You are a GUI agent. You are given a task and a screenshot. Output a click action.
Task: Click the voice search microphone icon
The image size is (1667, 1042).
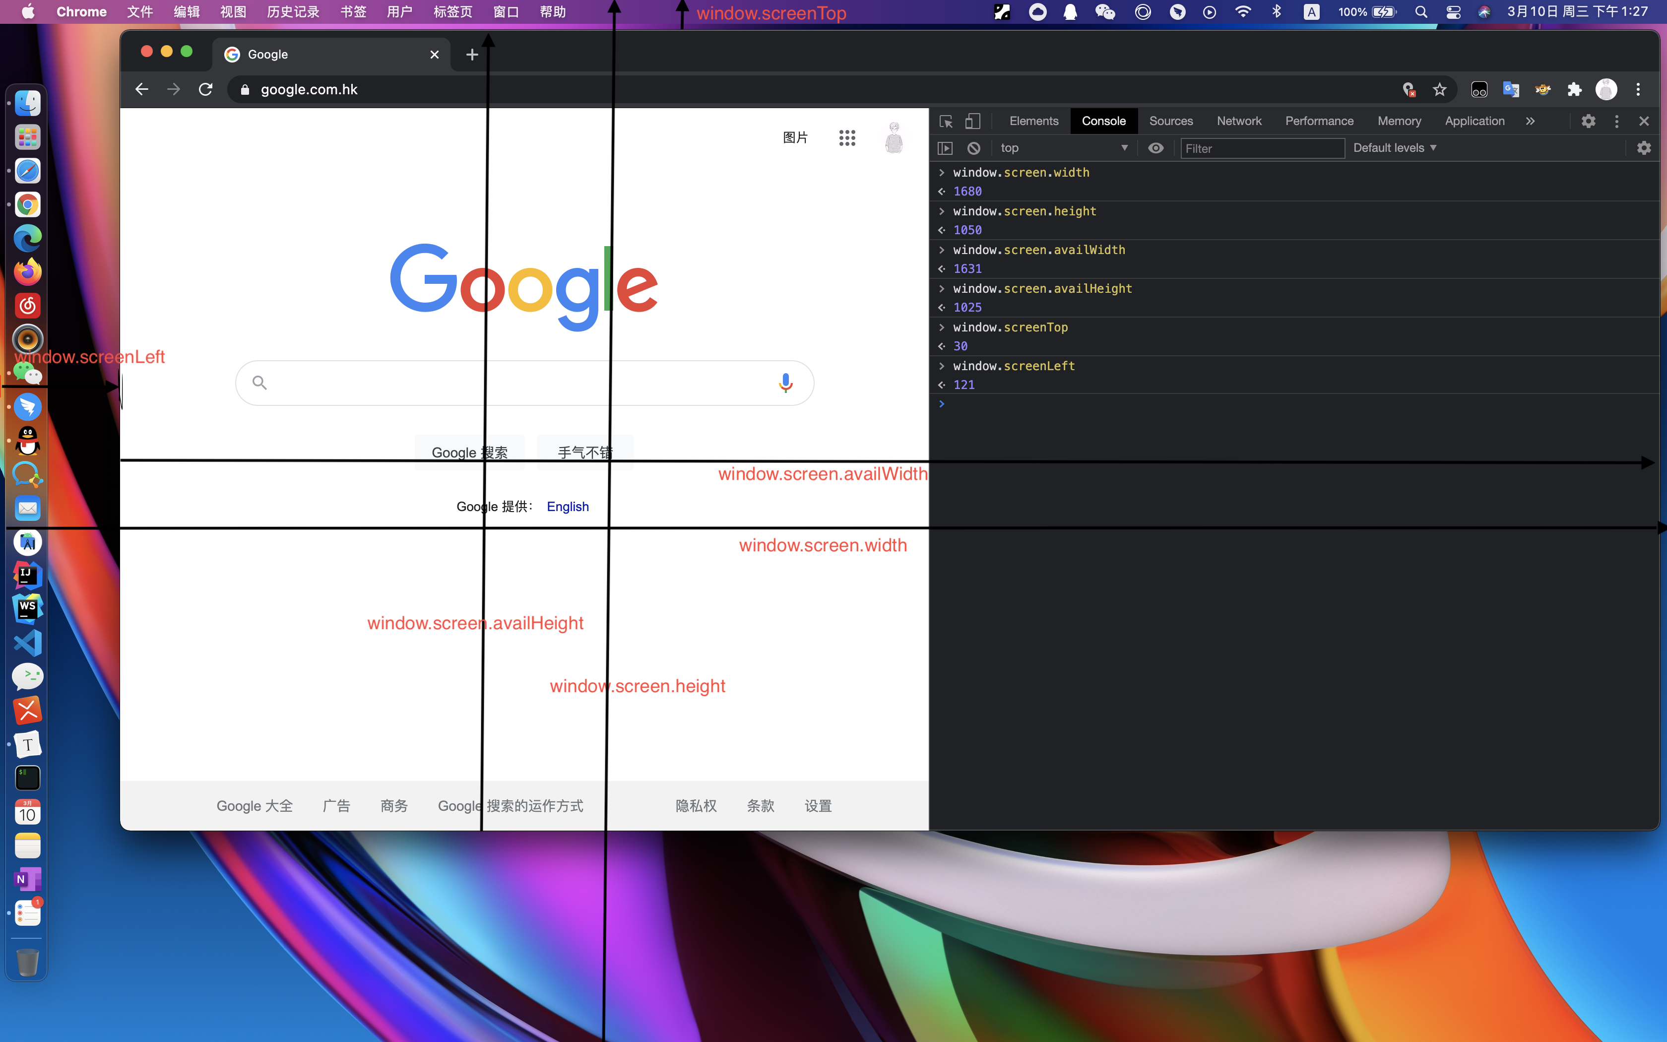point(785,383)
